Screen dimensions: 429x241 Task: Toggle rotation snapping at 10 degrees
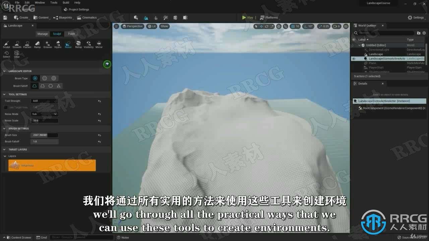click(x=308, y=26)
